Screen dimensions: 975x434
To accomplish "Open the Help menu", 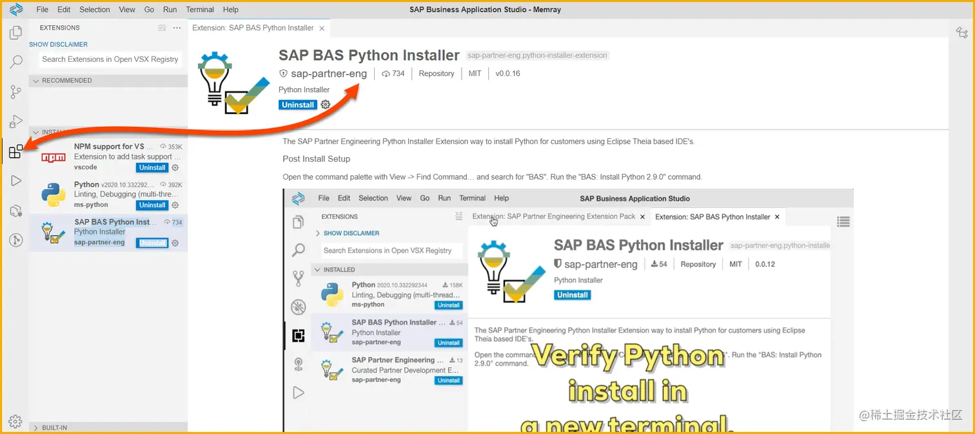I will [x=231, y=10].
